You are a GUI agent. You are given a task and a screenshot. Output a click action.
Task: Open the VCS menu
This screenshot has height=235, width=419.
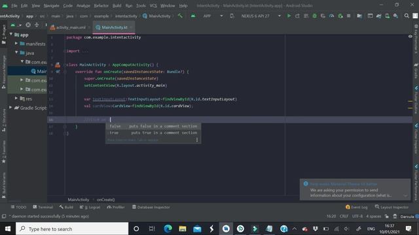coord(153,6)
